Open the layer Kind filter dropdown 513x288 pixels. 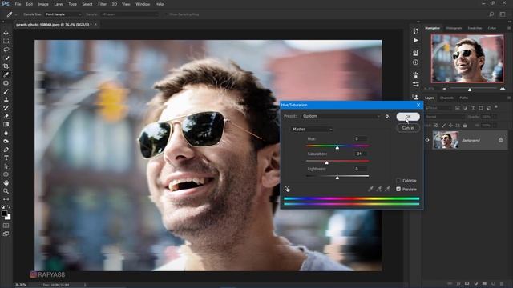[438, 108]
